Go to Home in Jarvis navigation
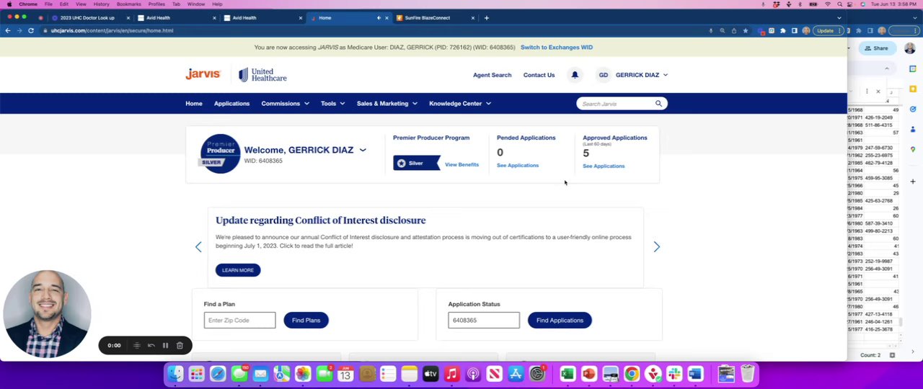The height and width of the screenshot is (389, 923). (x=194, y=104)
